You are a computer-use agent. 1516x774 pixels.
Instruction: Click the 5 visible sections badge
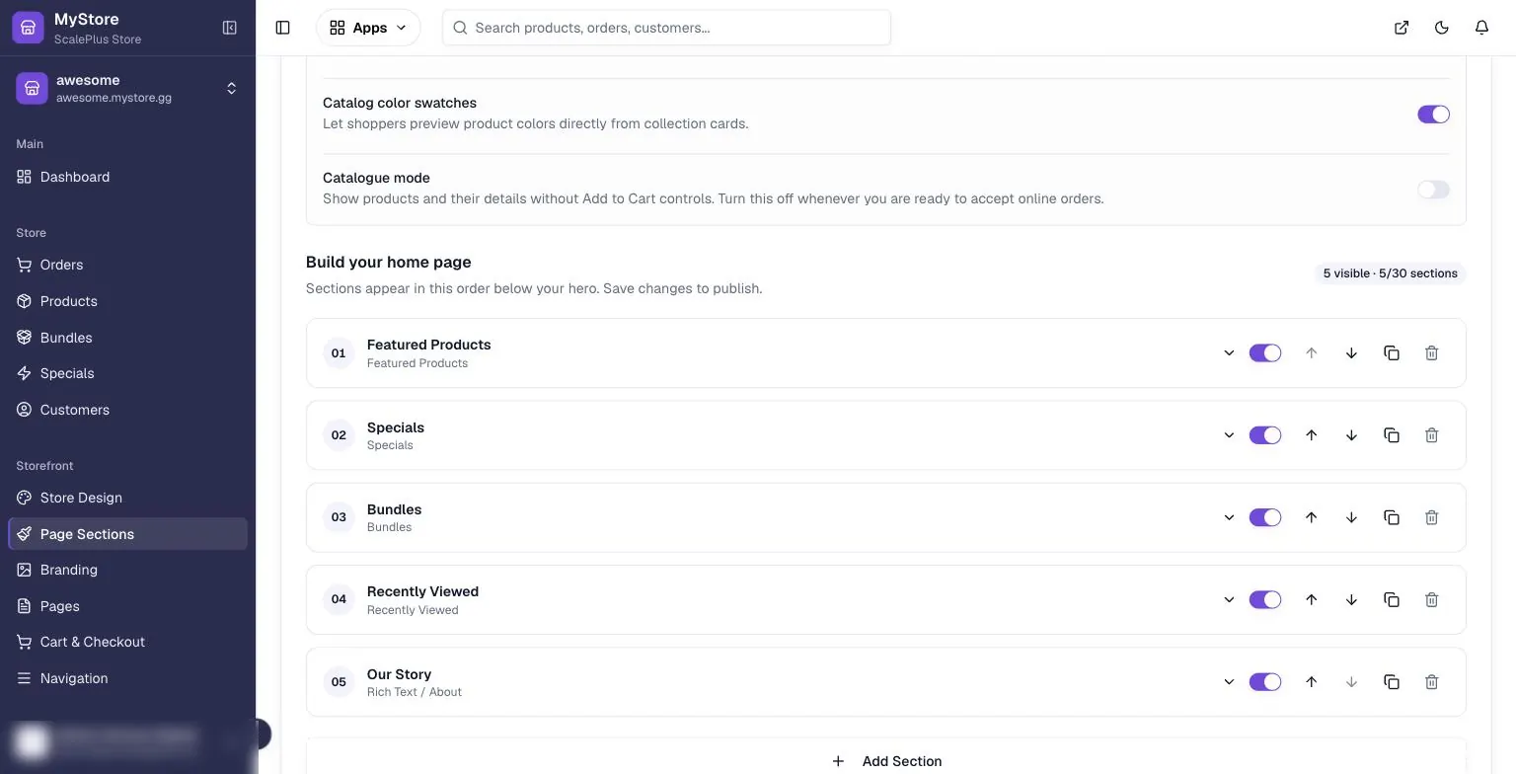point(1390,273)
